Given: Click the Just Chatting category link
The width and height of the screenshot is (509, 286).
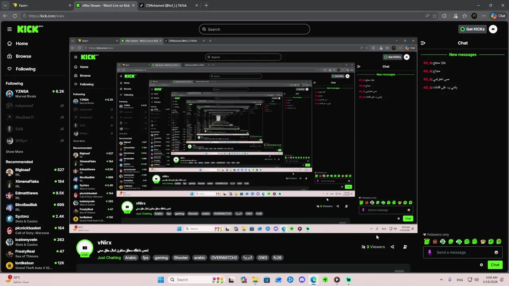Looking at the screenshot, I should tap(109, 258).
